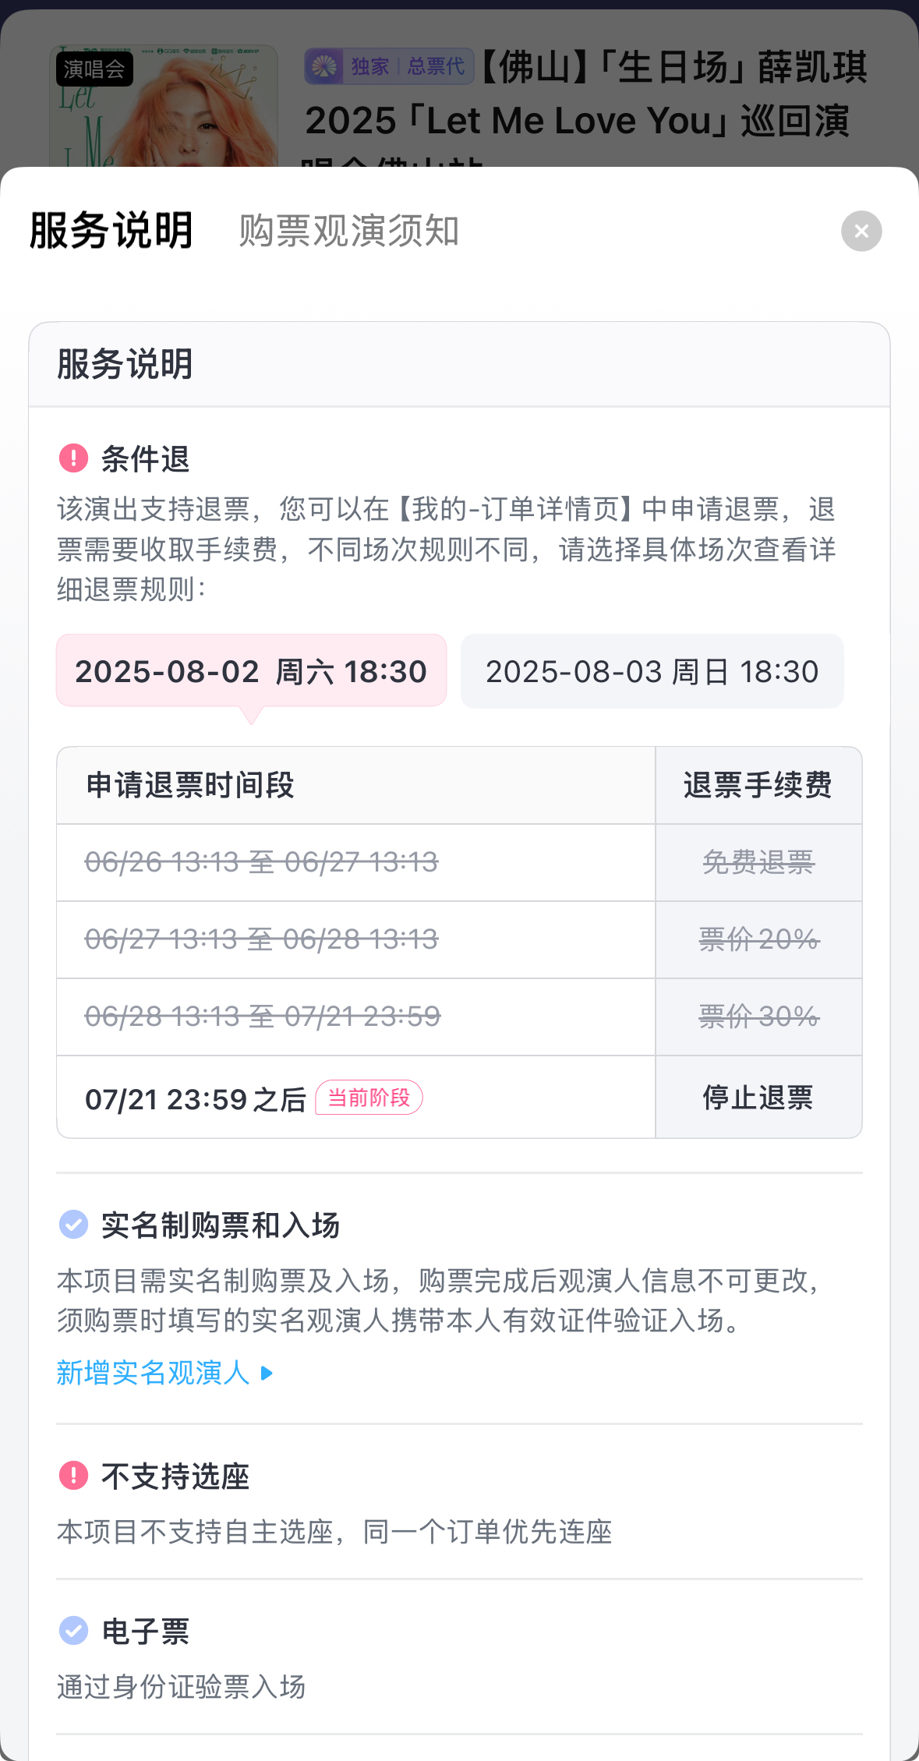The height and width of the screenshot is (1761, 919).
Task: Click the 停止退票 fee cell
Action: (758, 1098)
